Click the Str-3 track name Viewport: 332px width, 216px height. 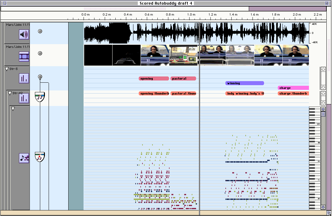[x=13, y=69]
